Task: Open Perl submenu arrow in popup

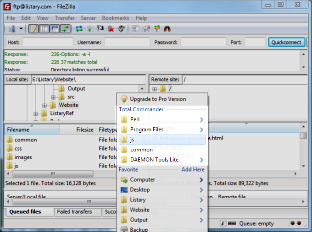Action: (201, 119)
